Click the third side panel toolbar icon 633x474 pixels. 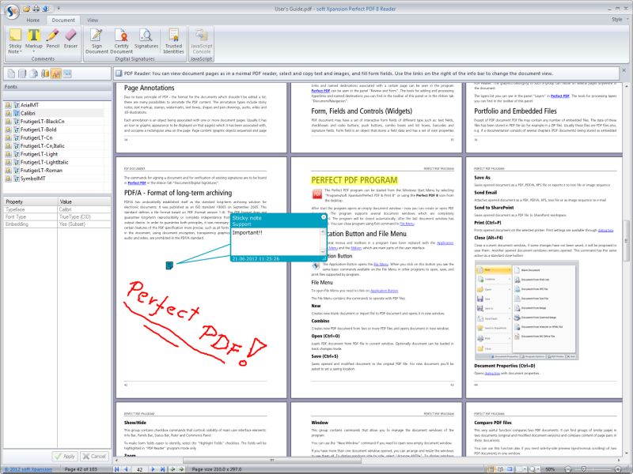click(x=34, y=73)
